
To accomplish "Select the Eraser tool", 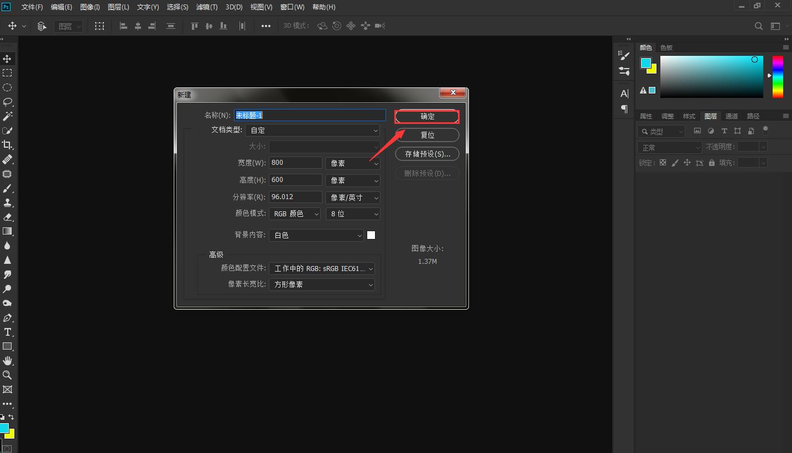I will pyautogui.click(x=8, y=217).
